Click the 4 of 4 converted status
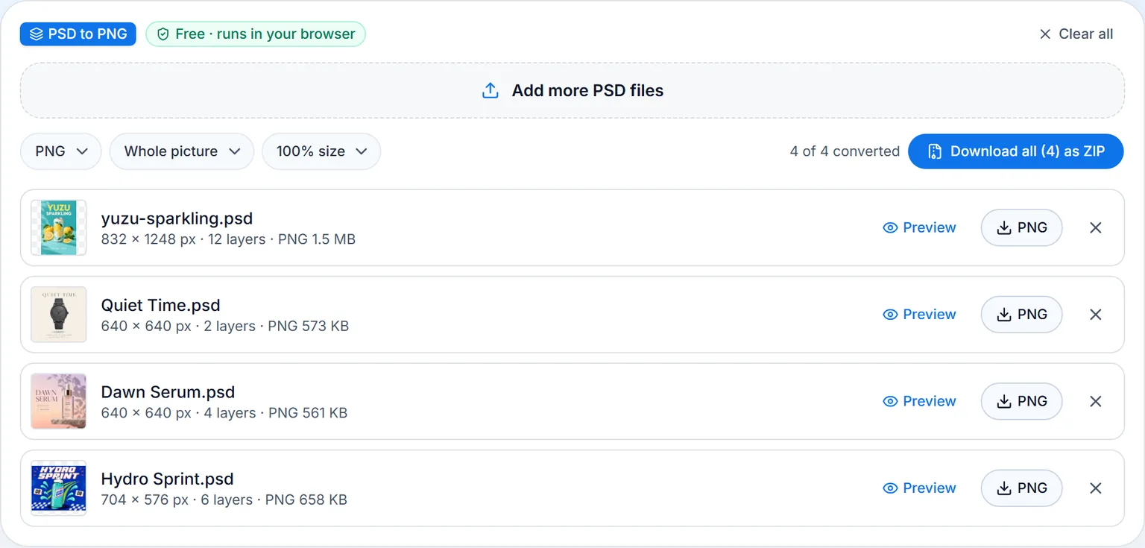This screenshot has width=1145, height=548. (845, 151)
